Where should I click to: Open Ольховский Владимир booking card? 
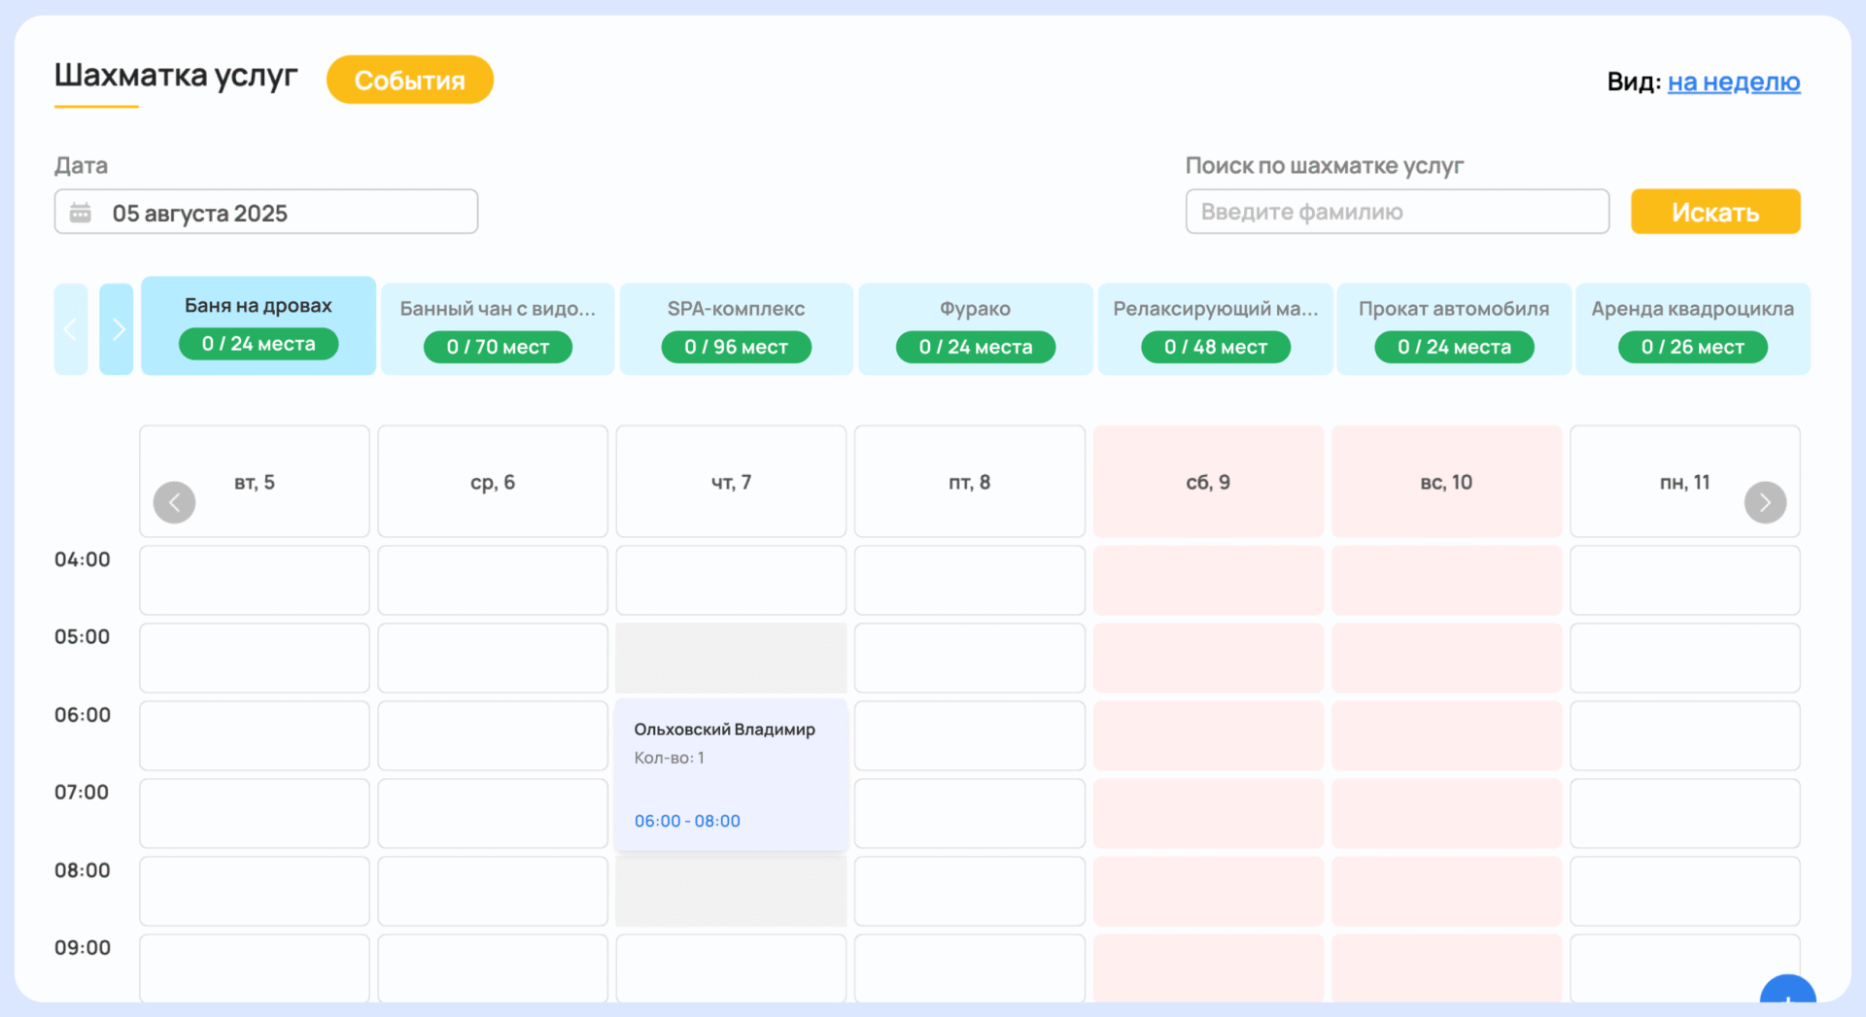tap(731, 774)
